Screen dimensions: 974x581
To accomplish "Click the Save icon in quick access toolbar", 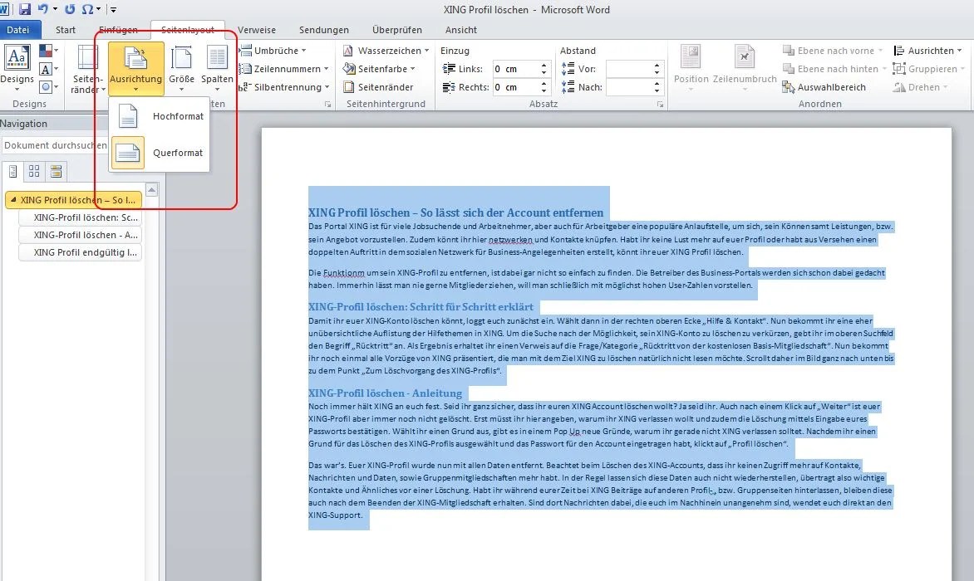I will [x=25, y=9].
